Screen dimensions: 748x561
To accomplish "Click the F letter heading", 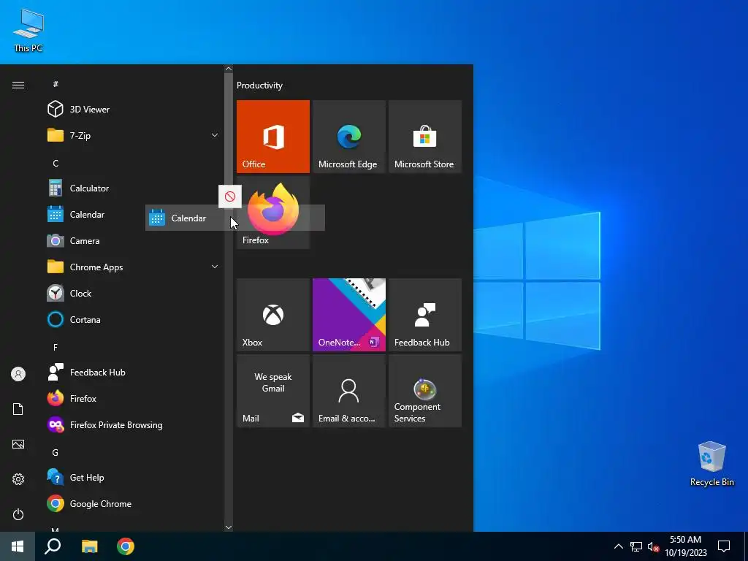I will [56, 347].
